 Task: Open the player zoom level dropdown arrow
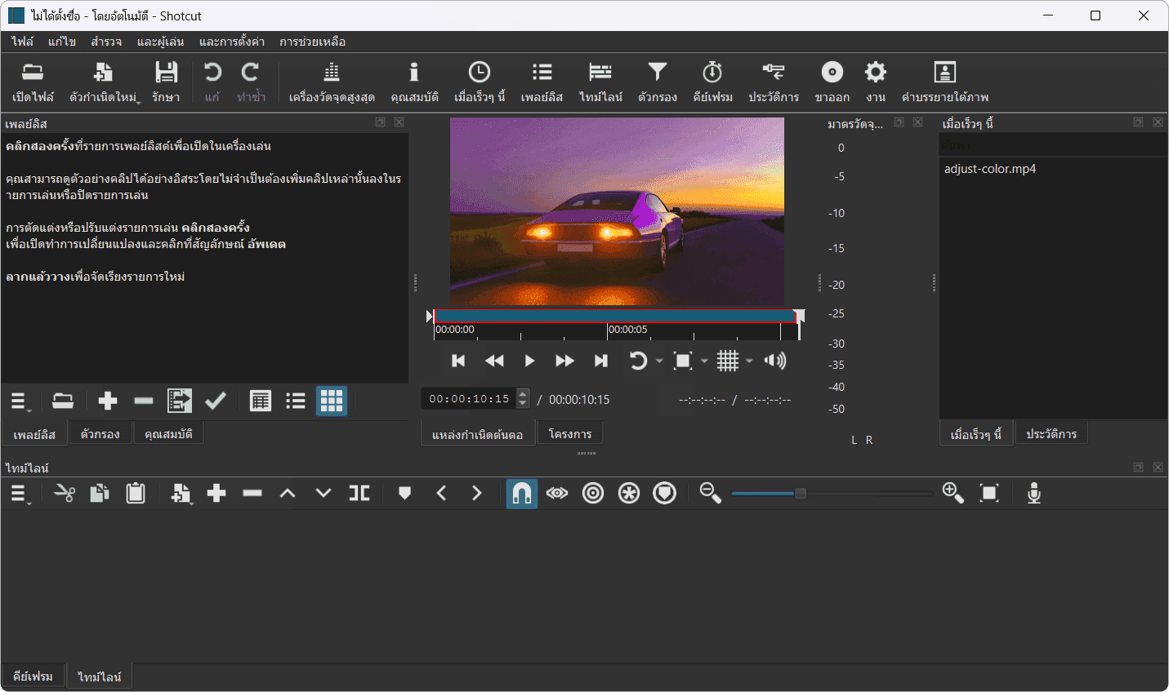704,361
